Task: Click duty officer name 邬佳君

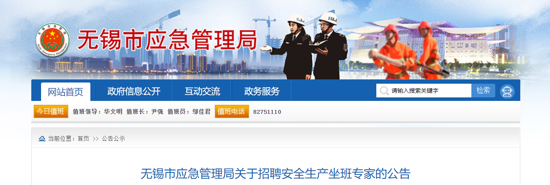Action: (x=201, y=111)
